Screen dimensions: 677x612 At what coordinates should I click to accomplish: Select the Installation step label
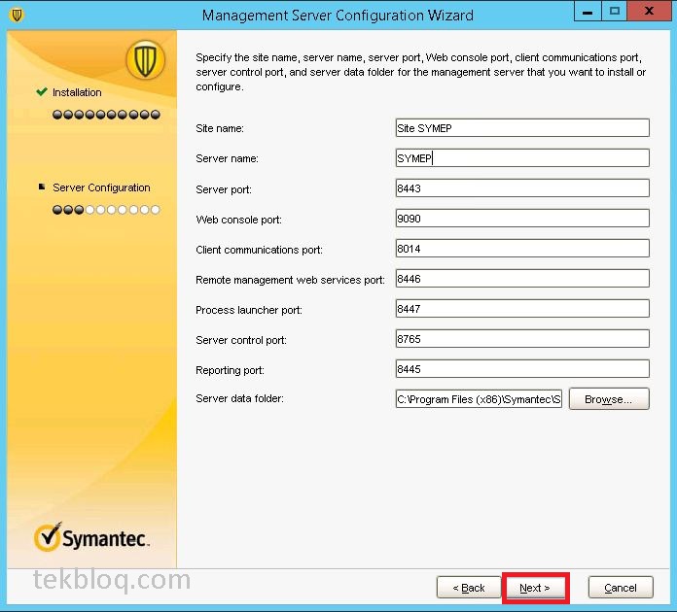click(x=77, y=92)
